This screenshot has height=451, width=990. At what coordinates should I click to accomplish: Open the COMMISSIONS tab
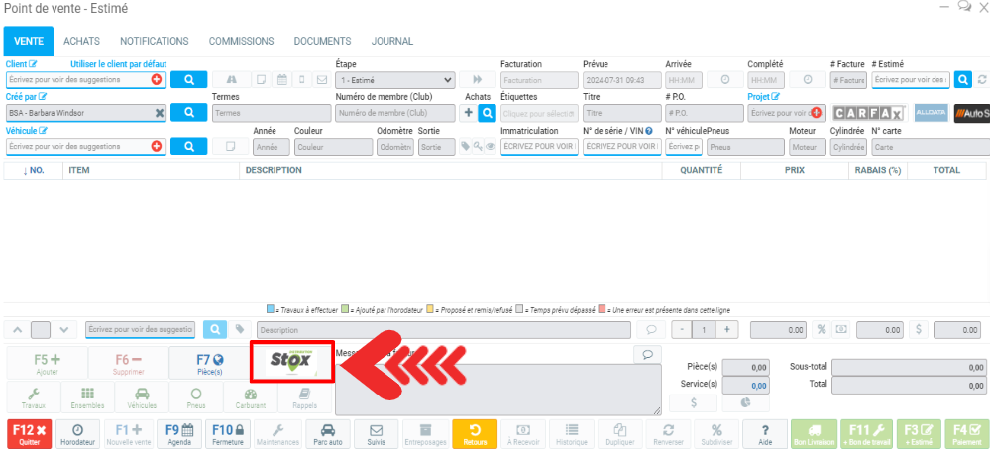[x=241, y=41]
